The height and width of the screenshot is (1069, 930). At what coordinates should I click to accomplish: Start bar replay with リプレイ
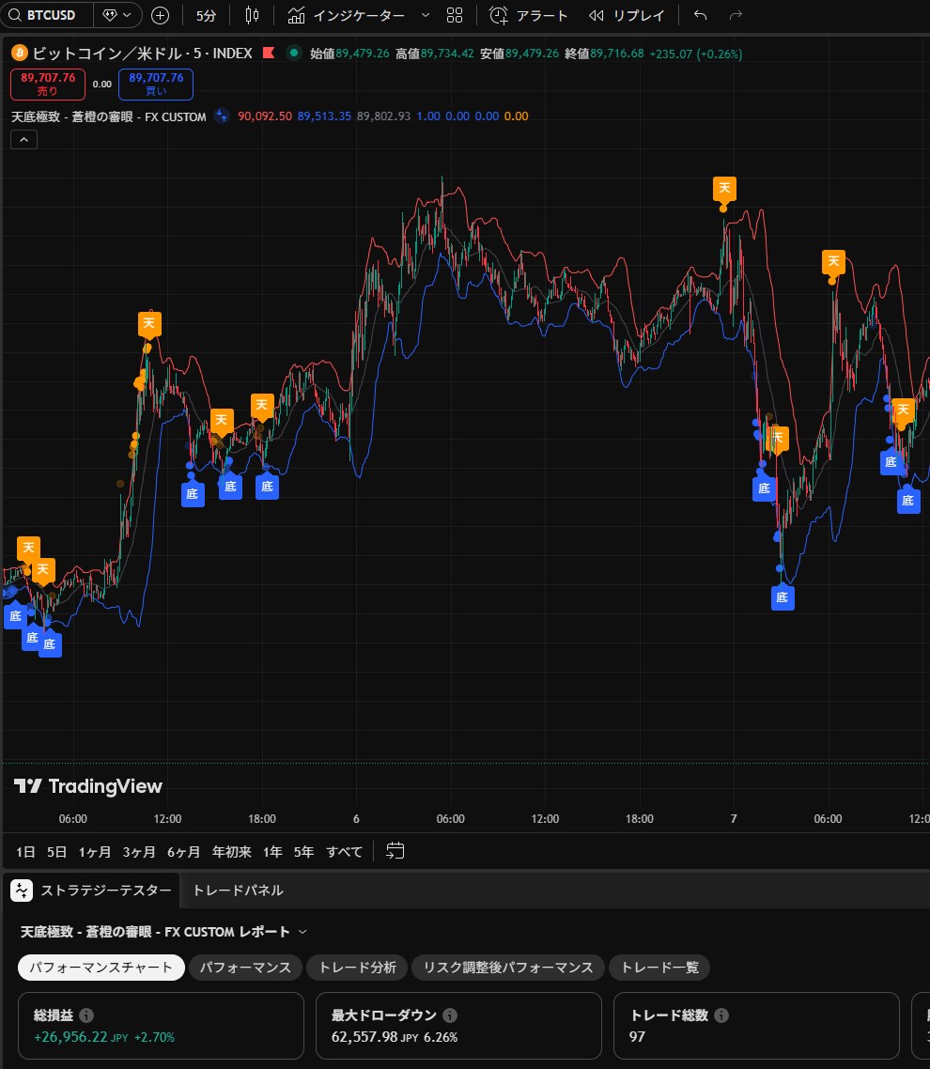(x=627, y=15)
